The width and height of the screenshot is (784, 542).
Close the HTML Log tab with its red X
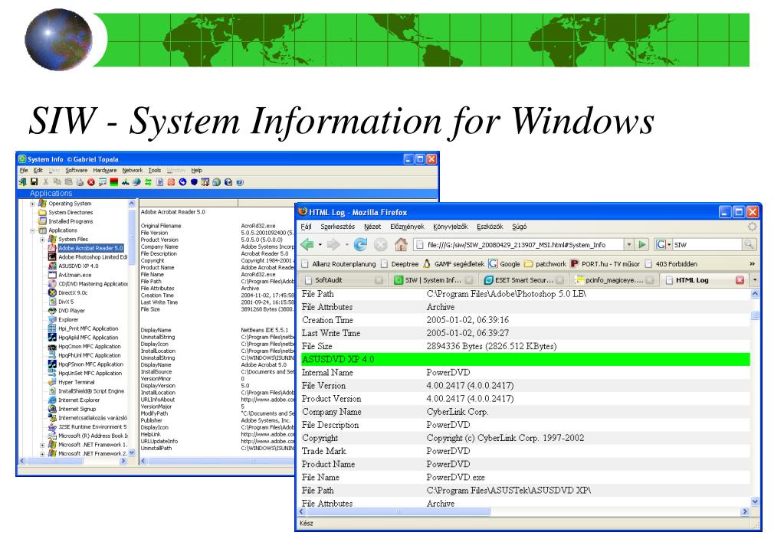click(740, 280)
